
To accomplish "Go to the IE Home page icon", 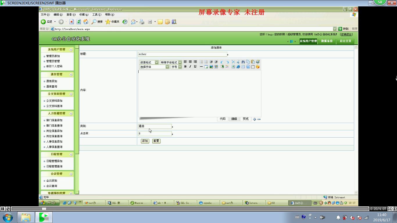I will pyautogui.click(x=86, y=22).
